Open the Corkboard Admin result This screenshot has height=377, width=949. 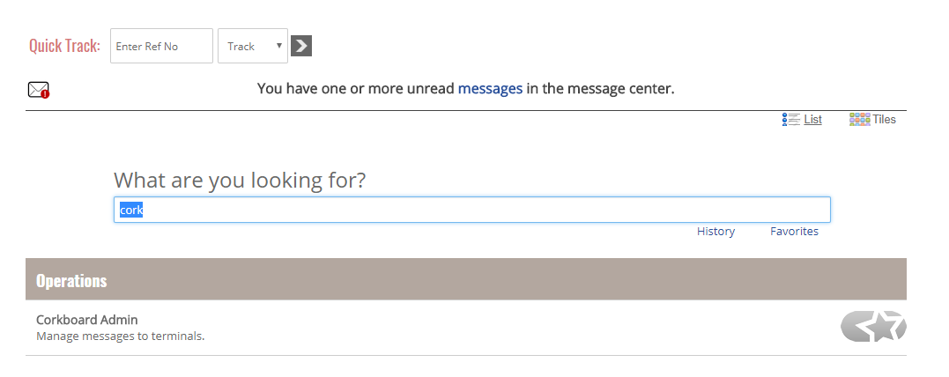click(x=87, y=320)
